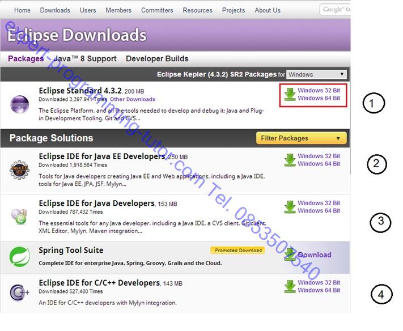Open the Home menu item
Viewport: 403px width, 331px height.
point(22,10)
